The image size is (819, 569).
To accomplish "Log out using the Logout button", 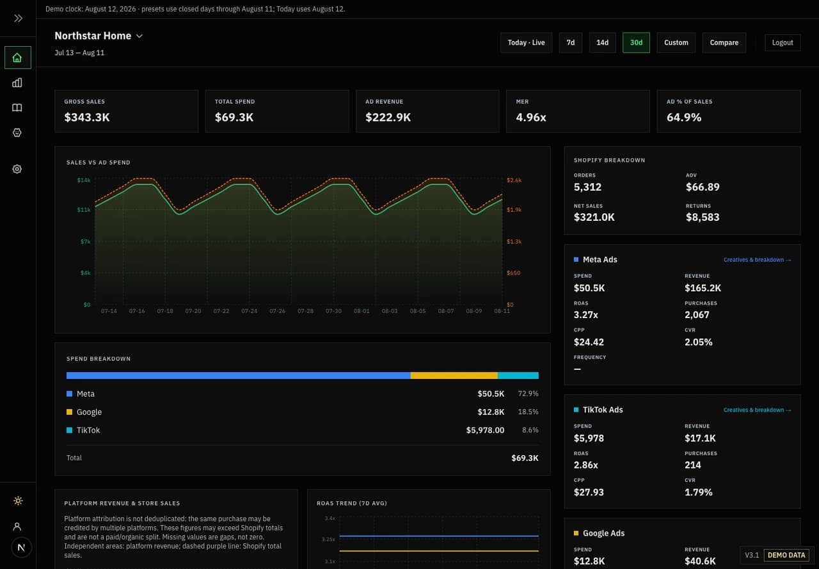I will click(x=783, y=43).
